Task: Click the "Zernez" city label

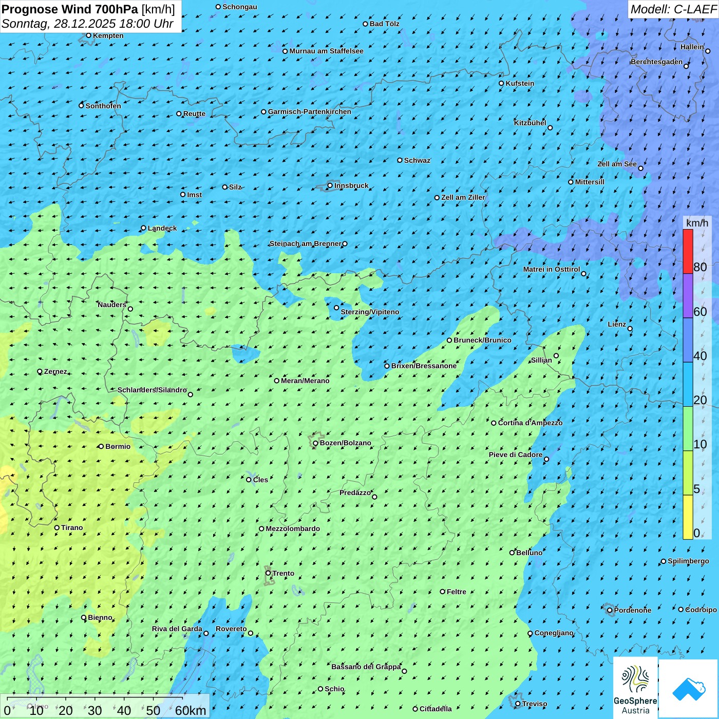Action: coord(55,371)
